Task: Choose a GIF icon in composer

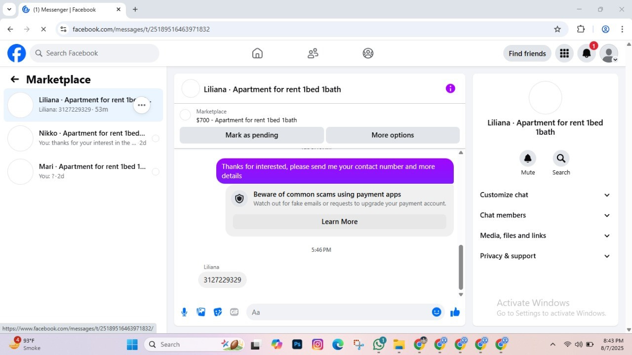Action: (235, 312)
